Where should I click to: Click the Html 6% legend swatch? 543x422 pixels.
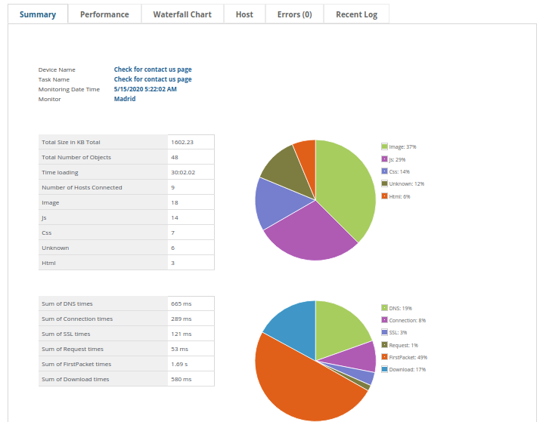point(384,196)
